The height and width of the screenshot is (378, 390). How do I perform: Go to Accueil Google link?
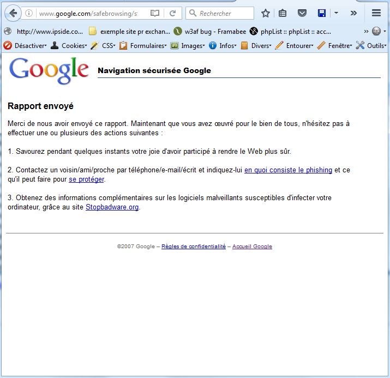click(x=252, y=246)
